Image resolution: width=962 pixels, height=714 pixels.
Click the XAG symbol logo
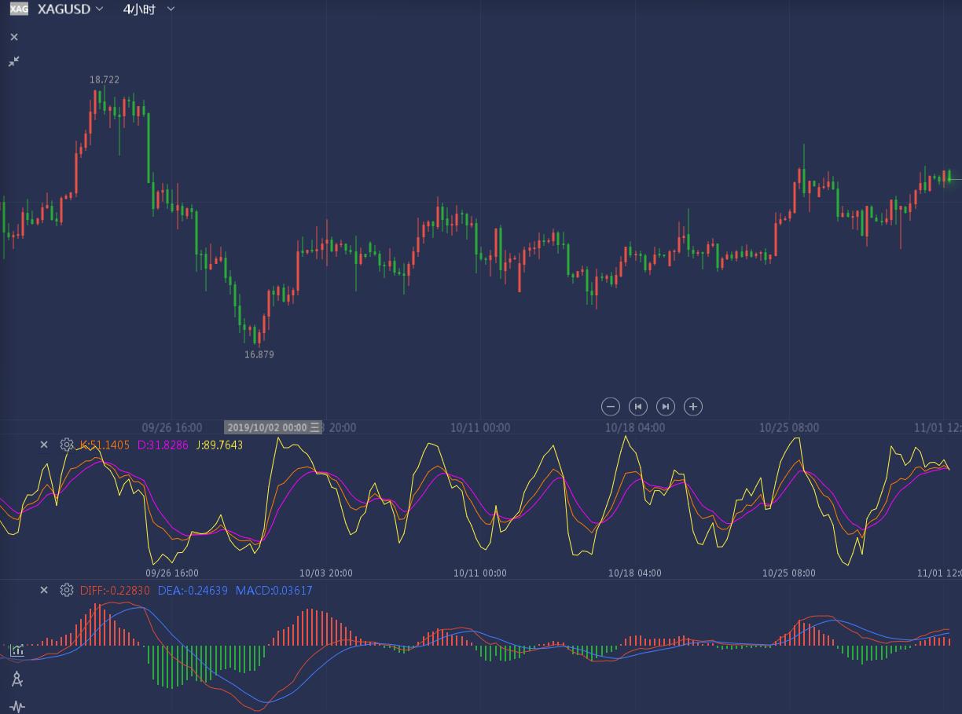[18, 9]
